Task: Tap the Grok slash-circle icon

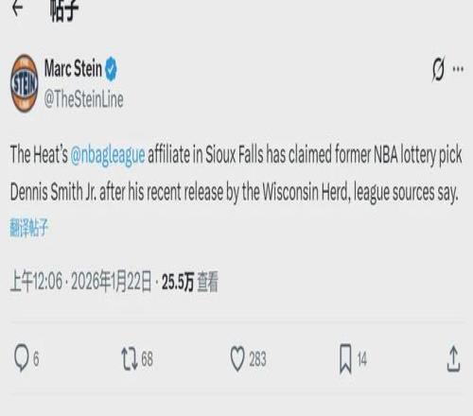Action: tap(439, 69)
